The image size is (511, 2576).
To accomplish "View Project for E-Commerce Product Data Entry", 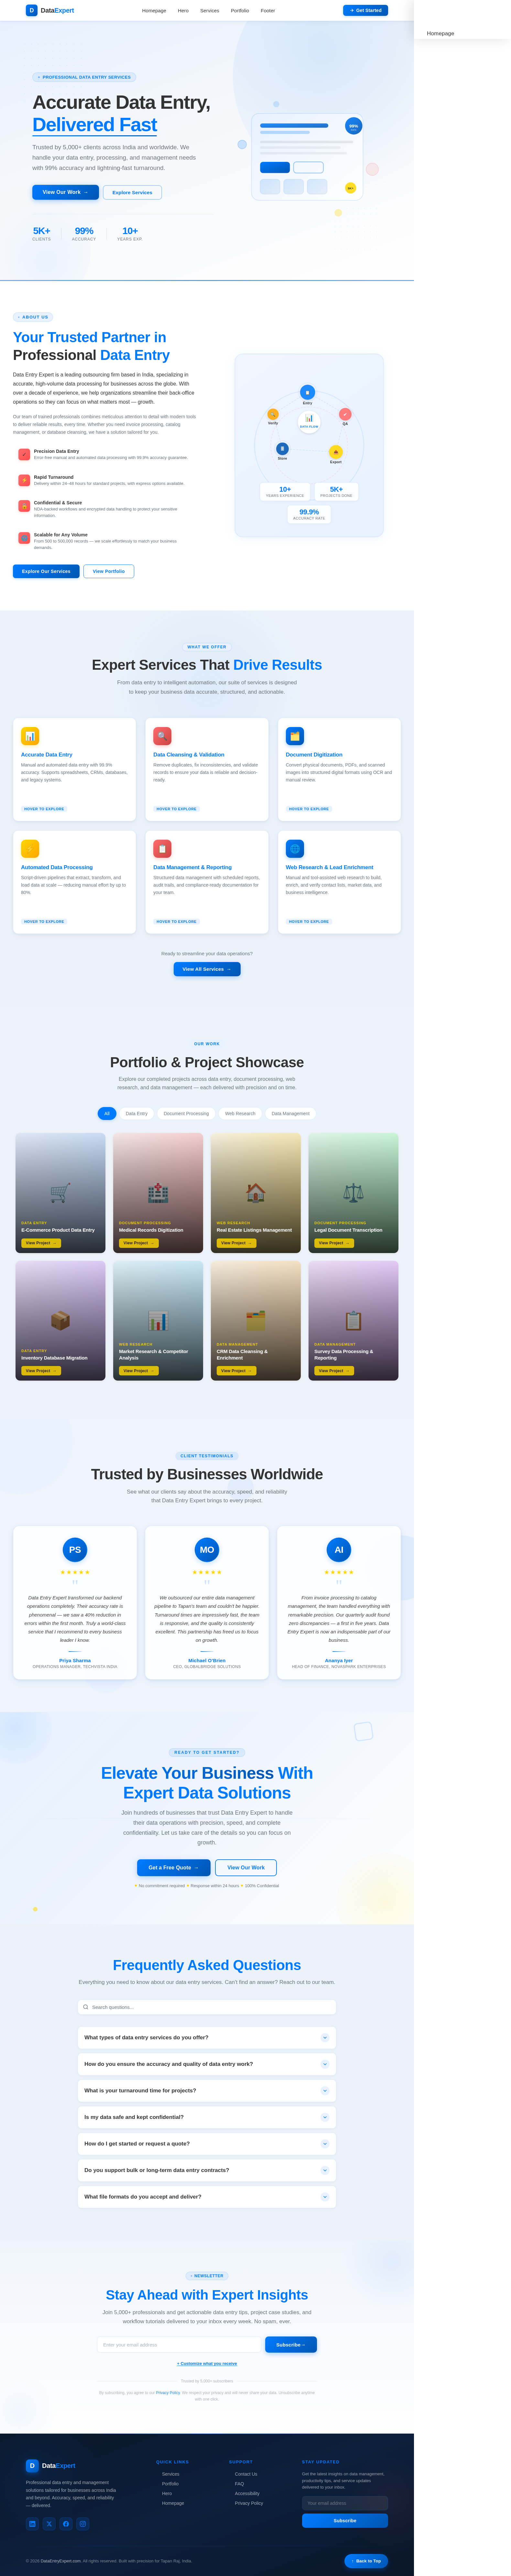I will pos(41,1243).
